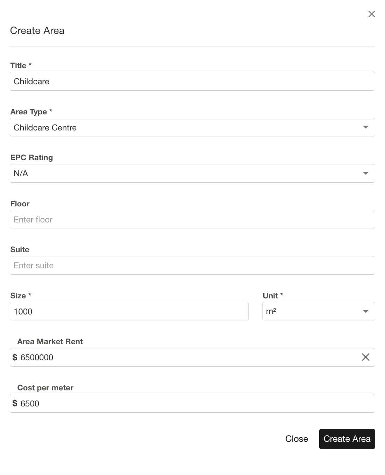This screenshot has height=475, width=385.
Task: Click the Area Type dropdown chevron
Action: point(365,127)
